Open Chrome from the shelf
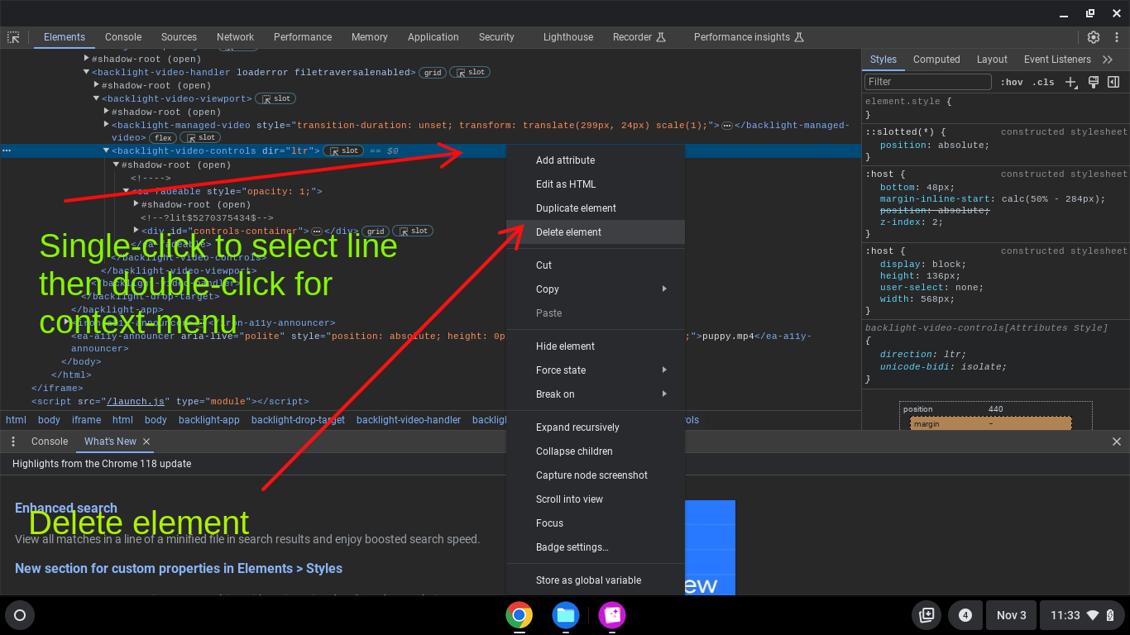 point(520,615)
